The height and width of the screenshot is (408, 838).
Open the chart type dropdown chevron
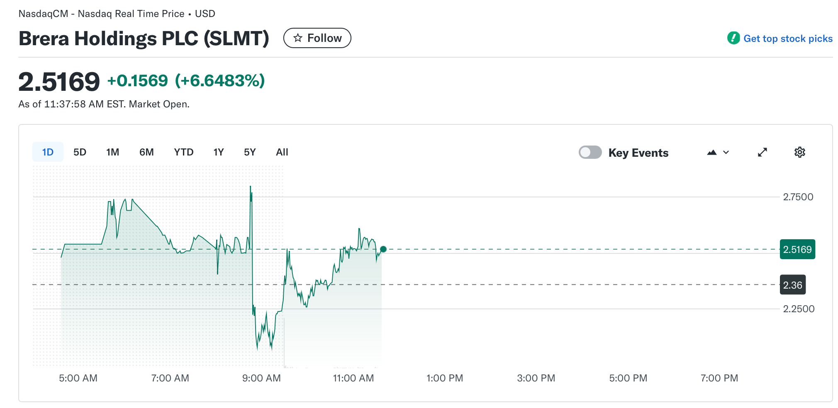725,153
